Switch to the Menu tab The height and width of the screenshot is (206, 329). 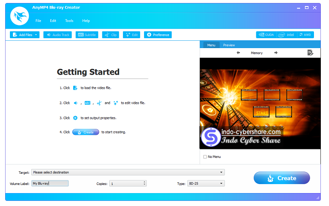pos(211,45)
